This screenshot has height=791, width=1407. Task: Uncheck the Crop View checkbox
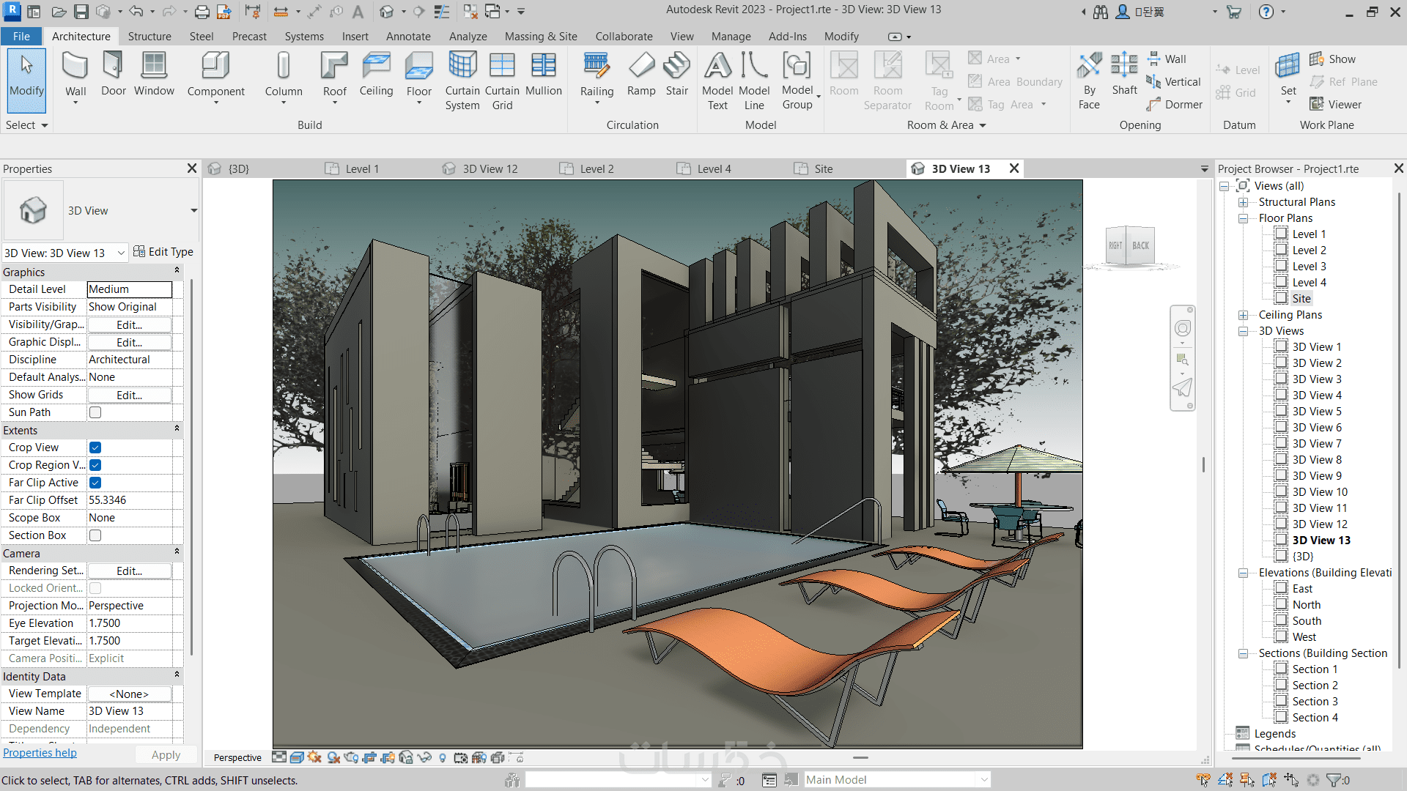(x=95, y=448)
